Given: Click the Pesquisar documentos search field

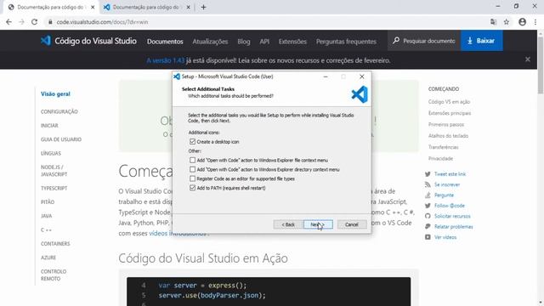Looking at the screenshot, I should [424, 41].
